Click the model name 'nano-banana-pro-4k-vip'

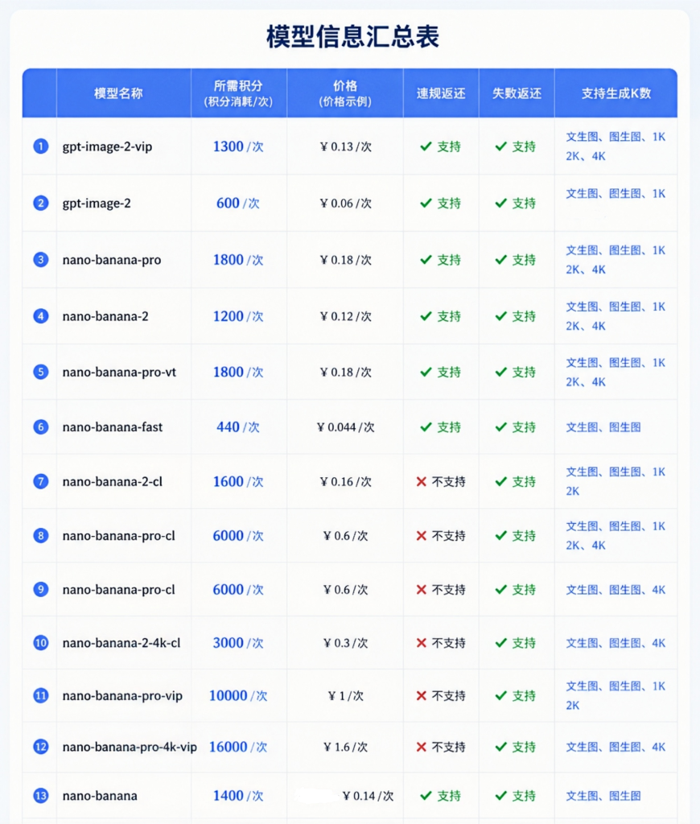tap(130, 747)
